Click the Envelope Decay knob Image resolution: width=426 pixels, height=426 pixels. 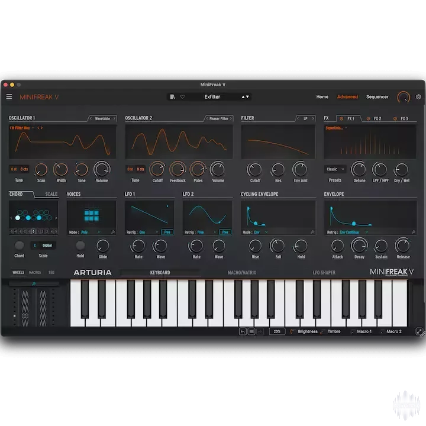point(359,246)
